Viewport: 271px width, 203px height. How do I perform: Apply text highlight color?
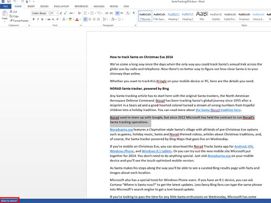[x=70, y=19]
